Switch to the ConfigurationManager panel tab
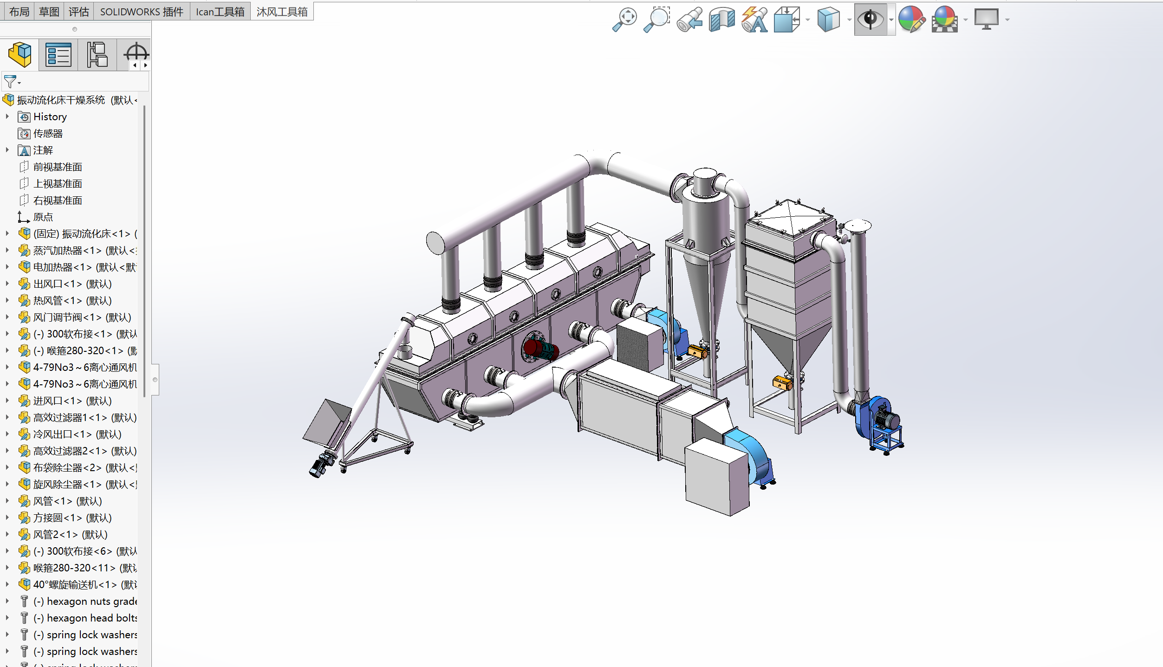The height and width of the screenshot is (667, 1163). (97, 55)
